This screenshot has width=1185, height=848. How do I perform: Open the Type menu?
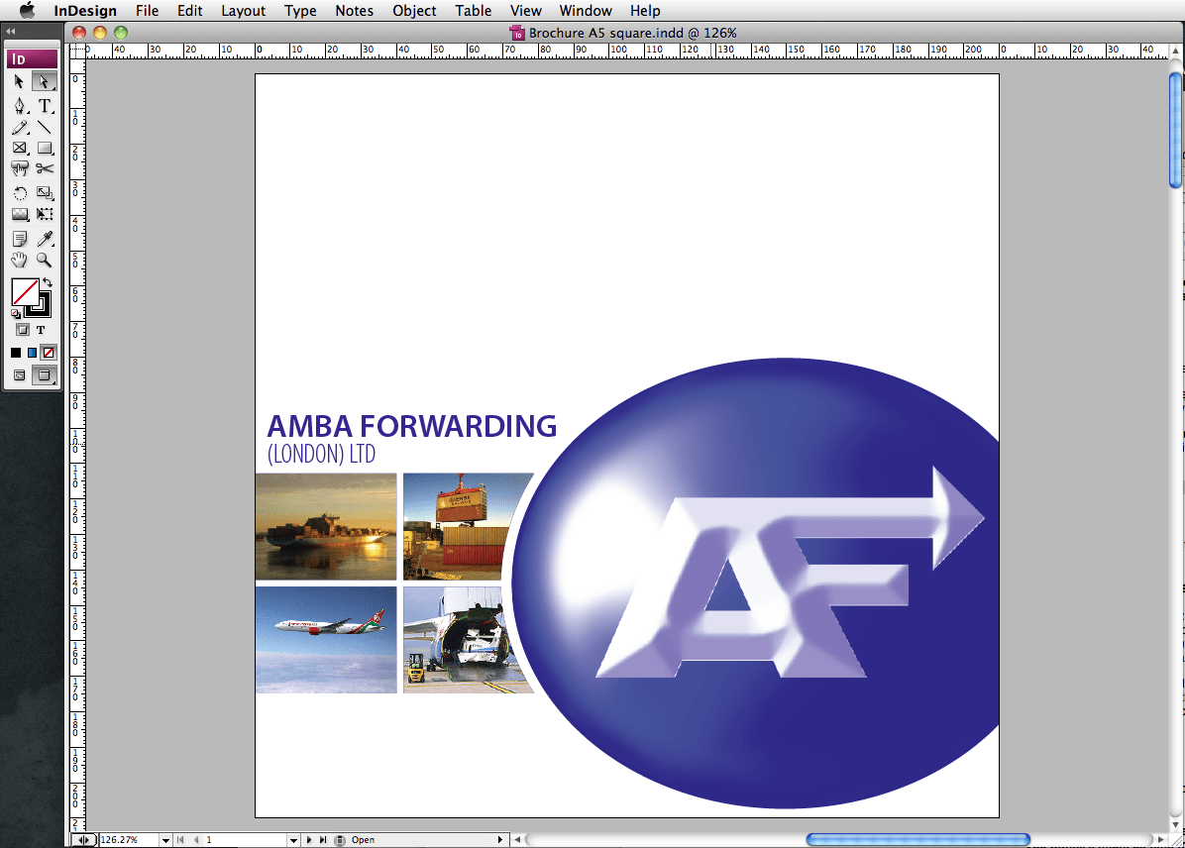click(x=300, y=11)
